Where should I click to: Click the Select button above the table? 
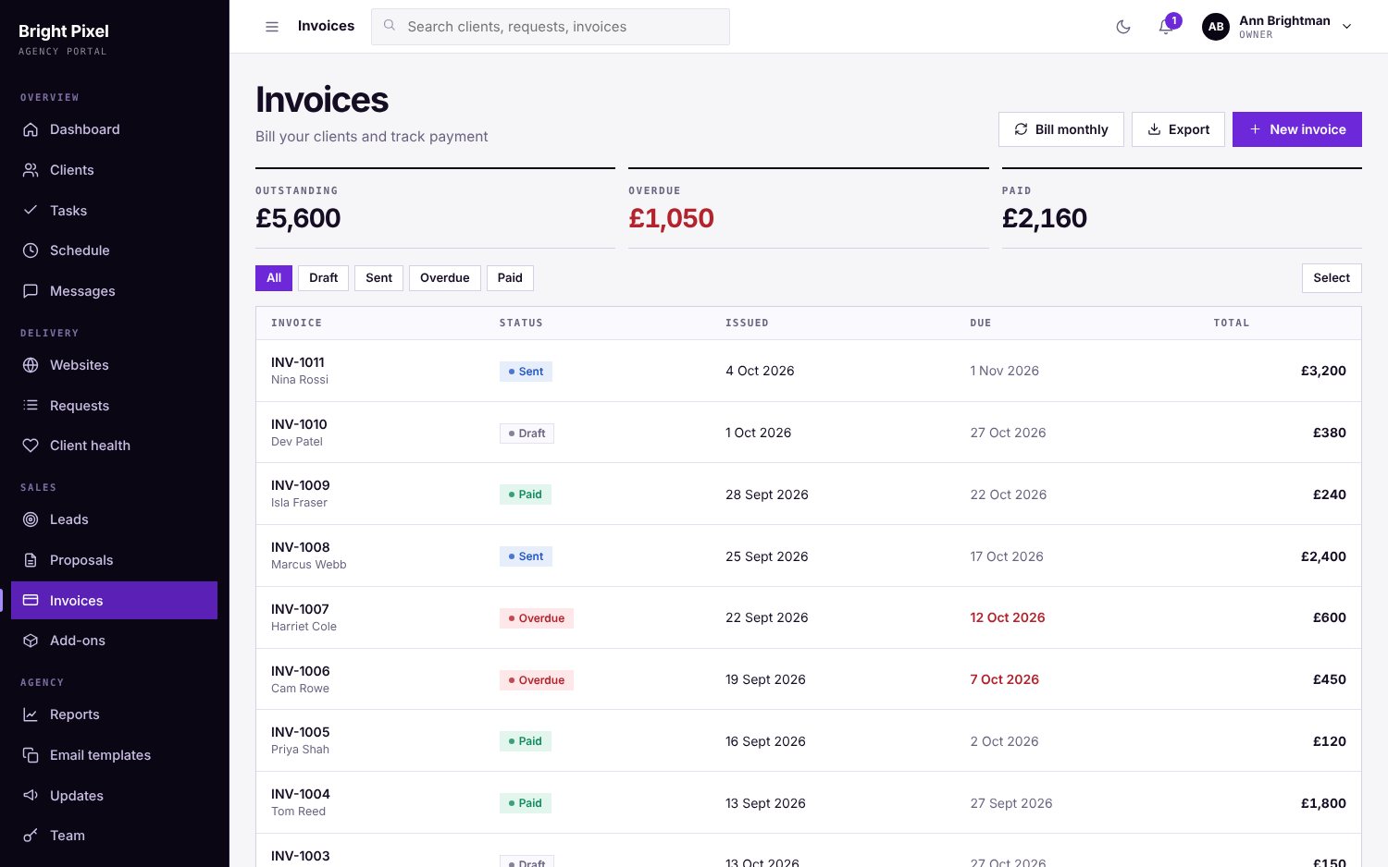pyautogui.click(x=1332, y=278)
